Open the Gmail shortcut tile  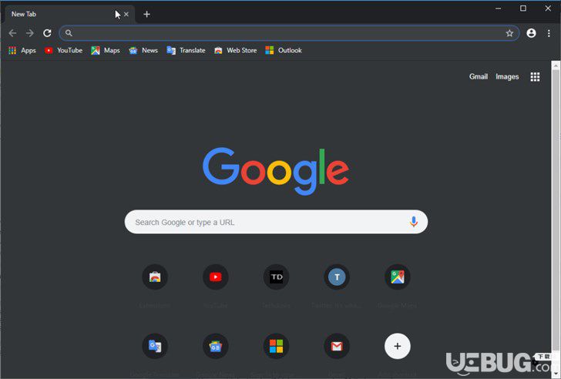(337, 346)
